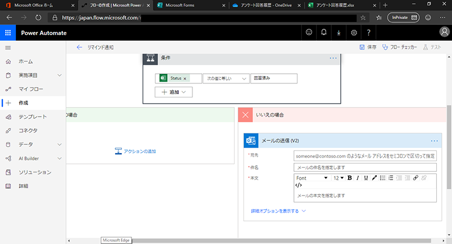Image resolution: width=452 pixels, height=244 pixels.
Task: Open ソリューション in the sidebar
Action: click(x=33, y=172)
